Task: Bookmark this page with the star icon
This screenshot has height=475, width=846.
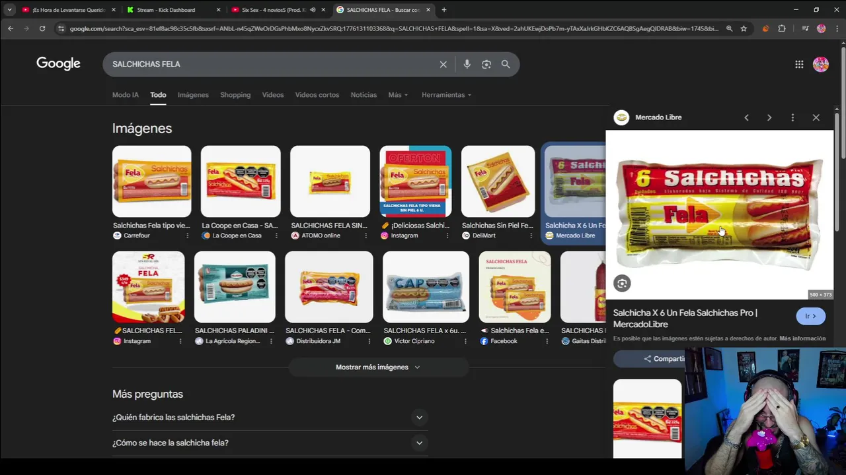Action: 744,28
